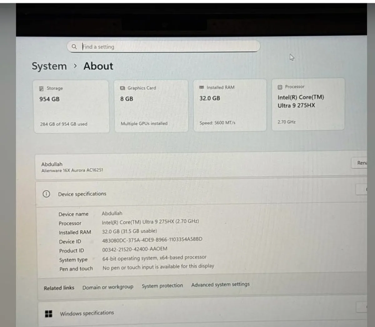Image resolution: width=375 pixels, height=327 pixels.
Task: Click the Speed: 5600 MT/s RAM text
Action: coord(217,123)
